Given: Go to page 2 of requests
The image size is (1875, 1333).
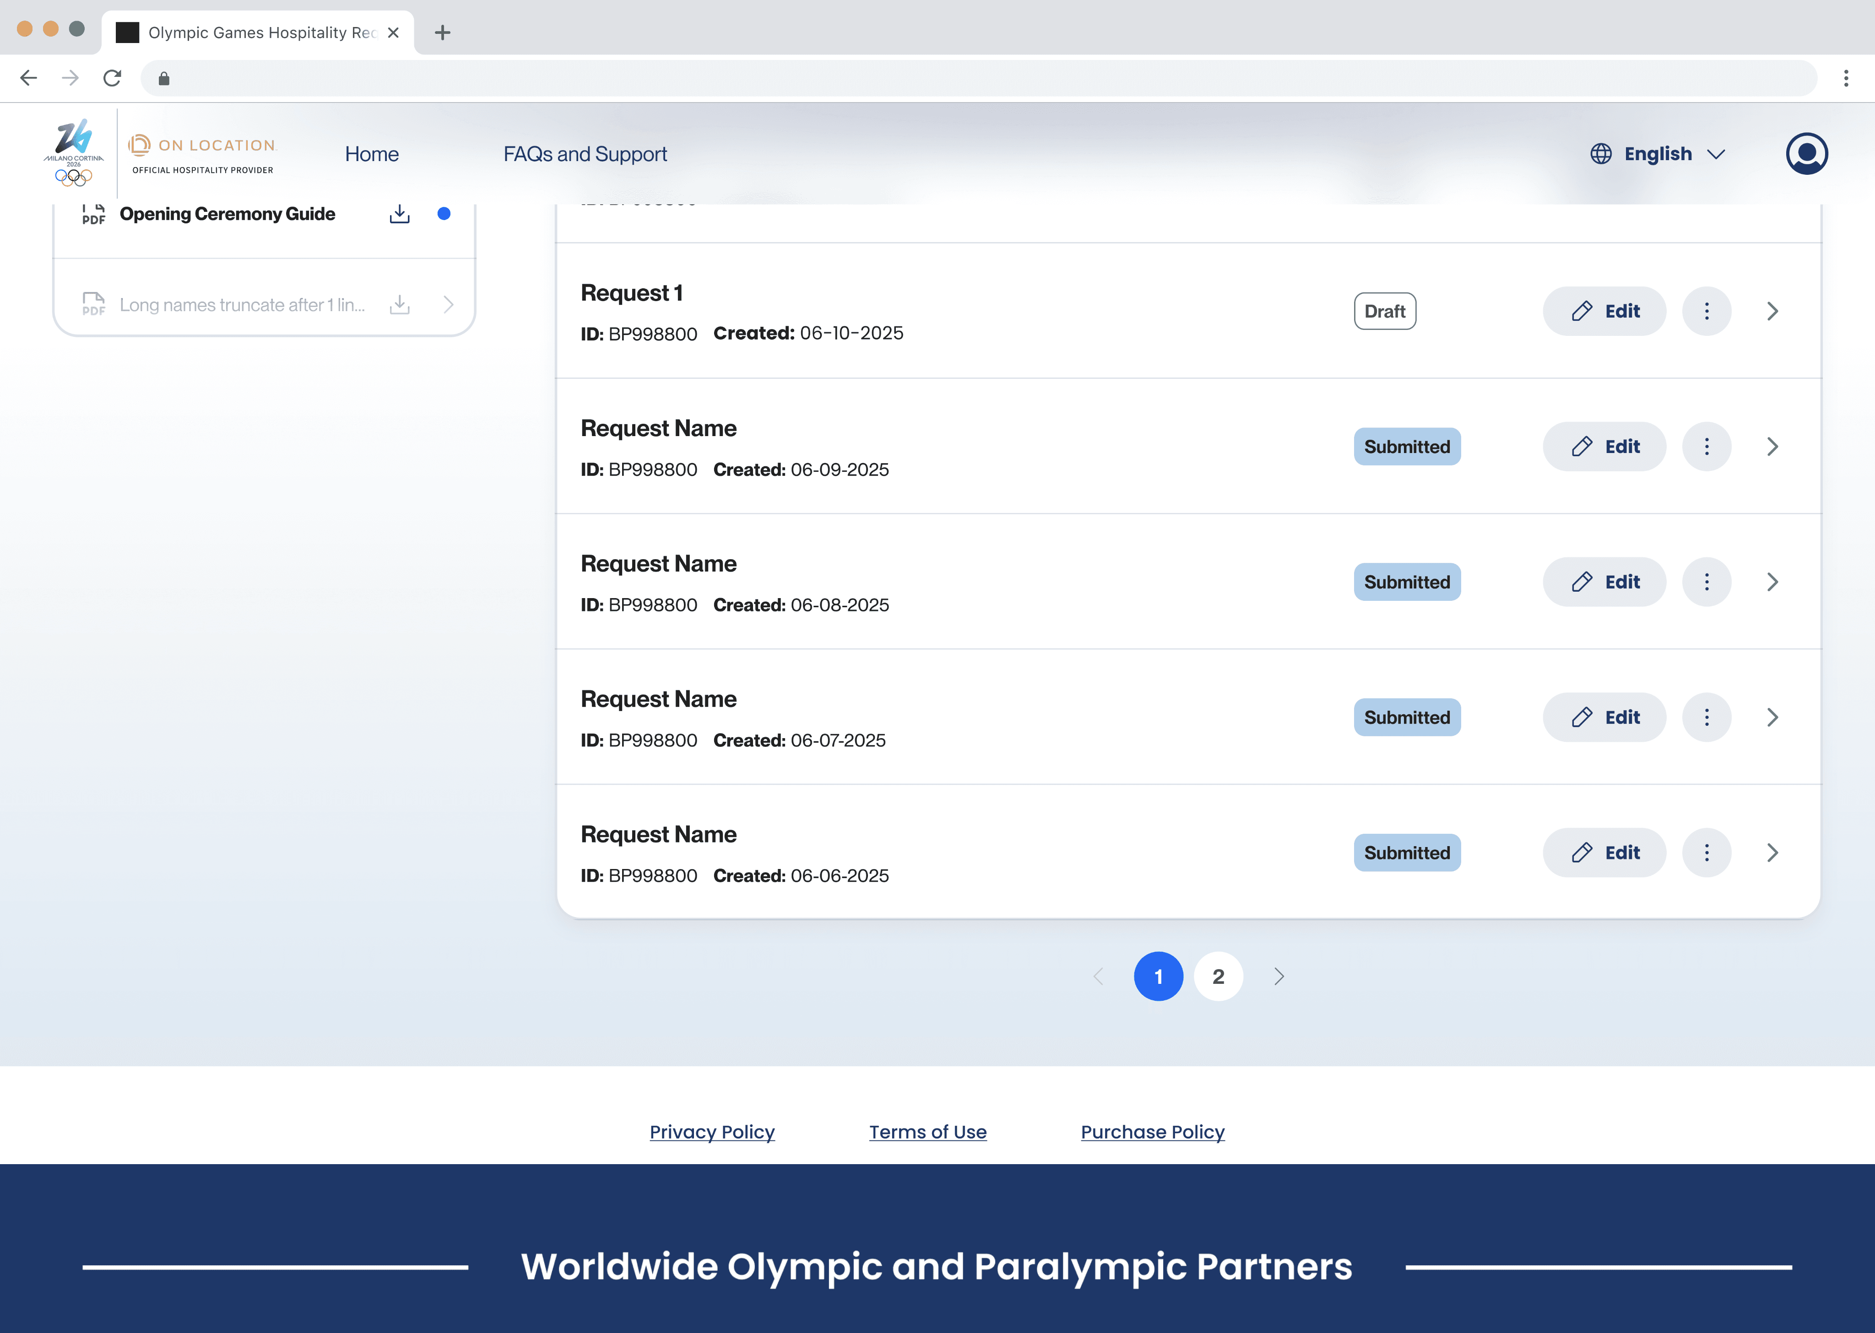Looking at the screenshot, I should tap(1218, 976).
